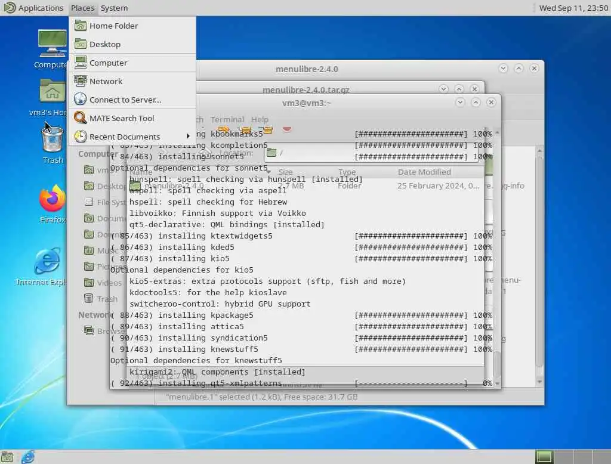This screenshot has width=611, height=464.
Task: Open the Help menu in terminal window
Action: tap(260, 119)
